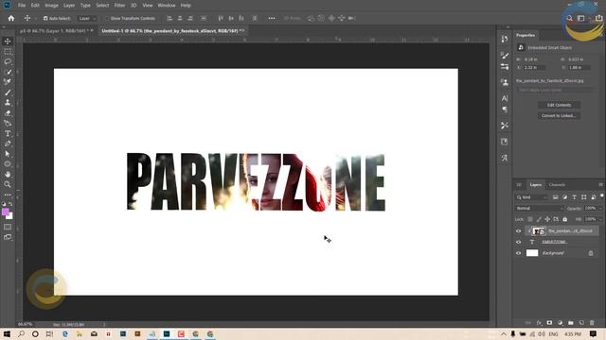Screen dimensions: 606x340
Task: Open Edit Toolbar three-dots in toolbox
Action: (x=8, y=195)
